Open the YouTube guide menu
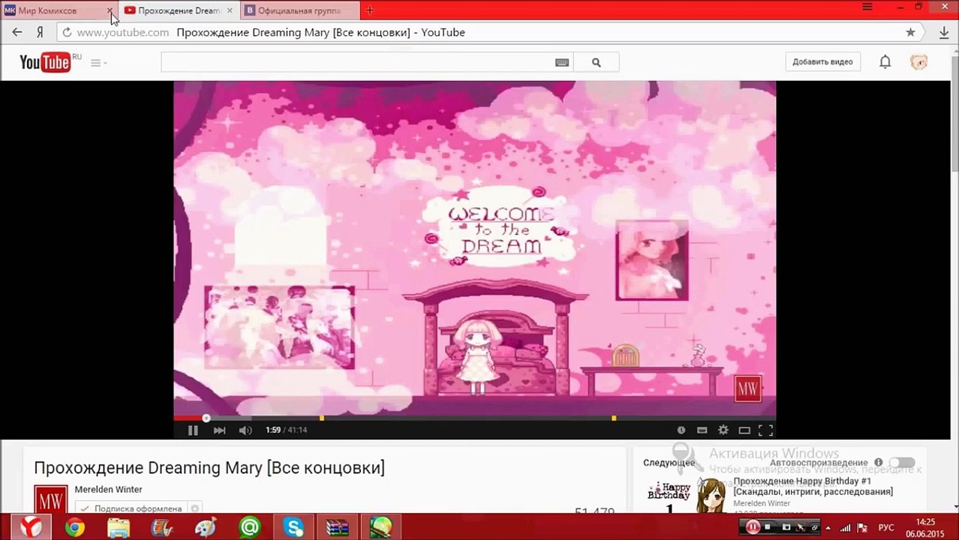This screenshot has height=540, width=959. 98,62
